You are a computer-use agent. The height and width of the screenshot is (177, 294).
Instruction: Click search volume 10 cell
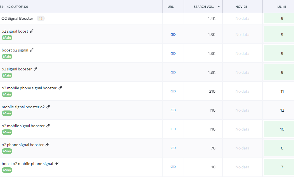pyautogui.click(x=214, y=167)
